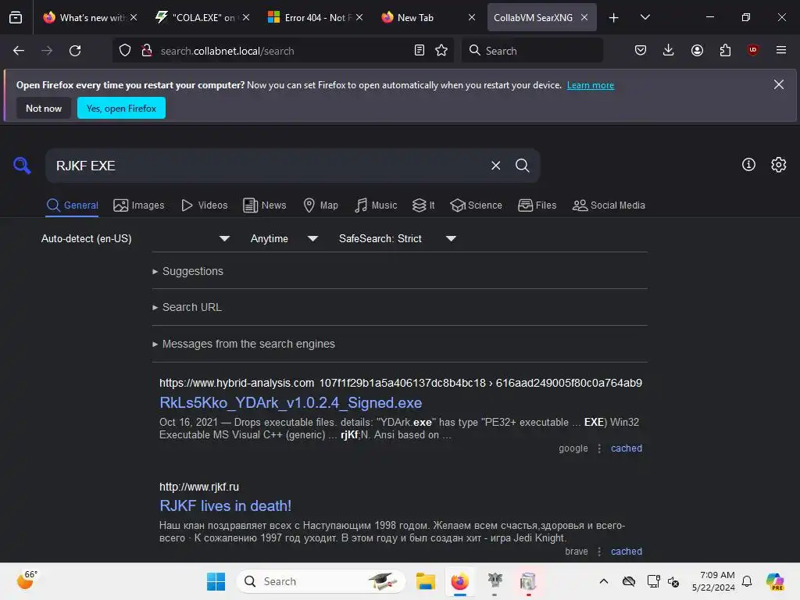Click the weather widget 66°

click(x=27, y=580)
